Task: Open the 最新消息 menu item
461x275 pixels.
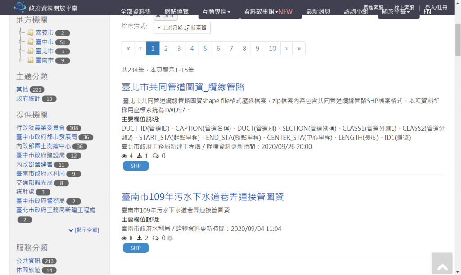Action: click(x=318, y=11)
